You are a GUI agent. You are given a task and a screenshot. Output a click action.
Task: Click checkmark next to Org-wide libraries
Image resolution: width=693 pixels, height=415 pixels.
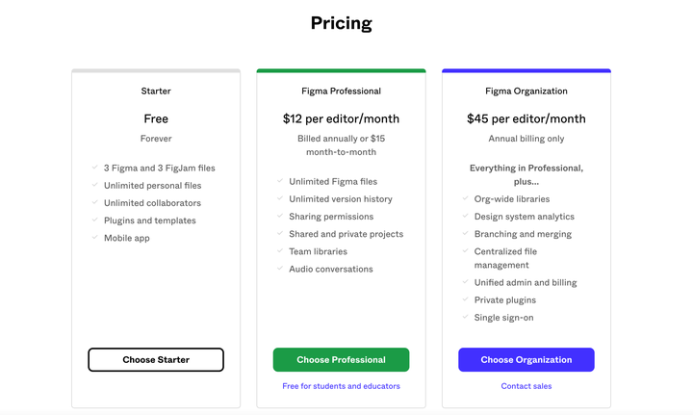pos(465,199)
